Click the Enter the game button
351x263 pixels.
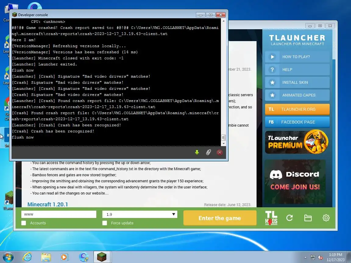pyautogui.click(x=220, y=218)
